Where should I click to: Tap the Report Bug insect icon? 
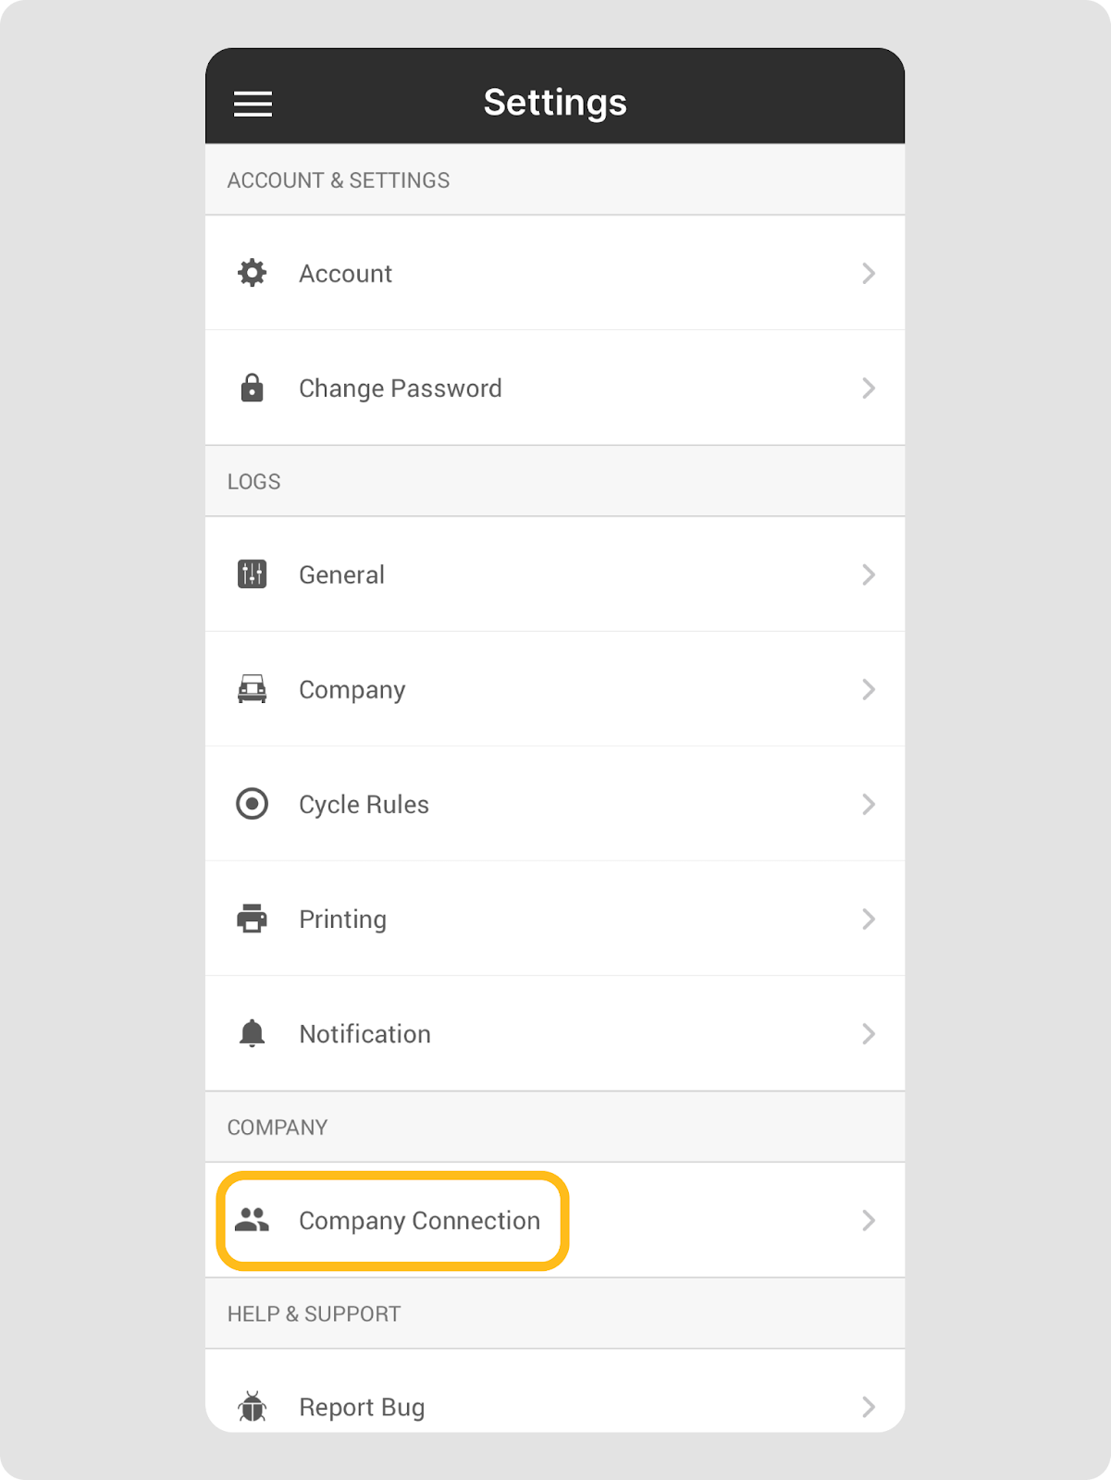point(252,1407)
